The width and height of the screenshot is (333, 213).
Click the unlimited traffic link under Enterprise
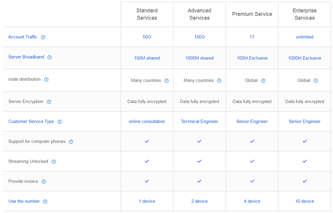(305, 37)
